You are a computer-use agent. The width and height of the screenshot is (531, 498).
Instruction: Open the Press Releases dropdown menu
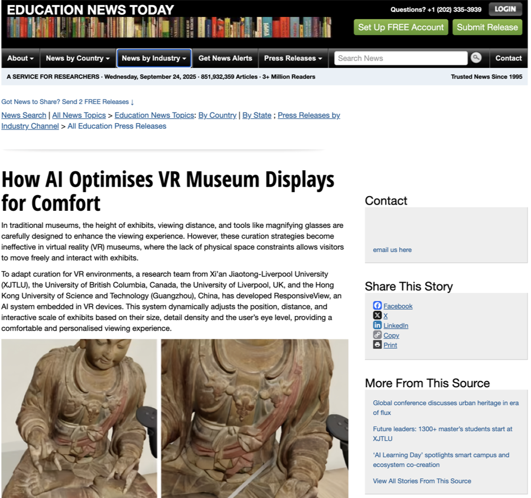(x=293, y=58)
